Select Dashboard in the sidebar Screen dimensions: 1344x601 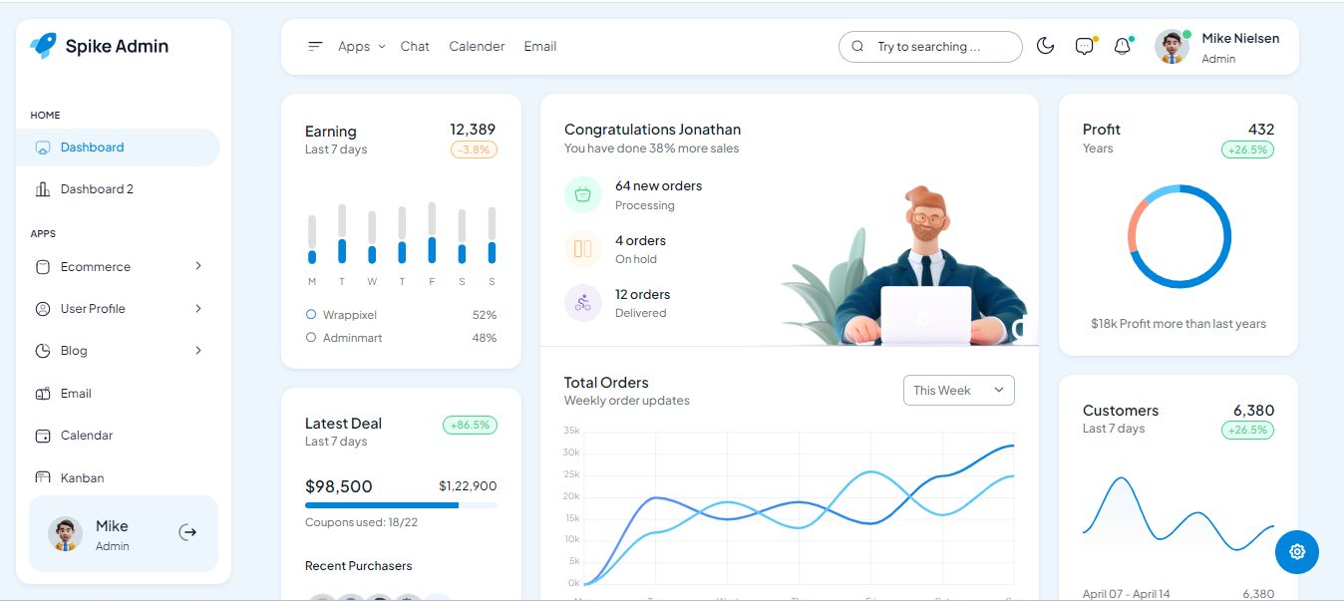[x=118, y=148]
